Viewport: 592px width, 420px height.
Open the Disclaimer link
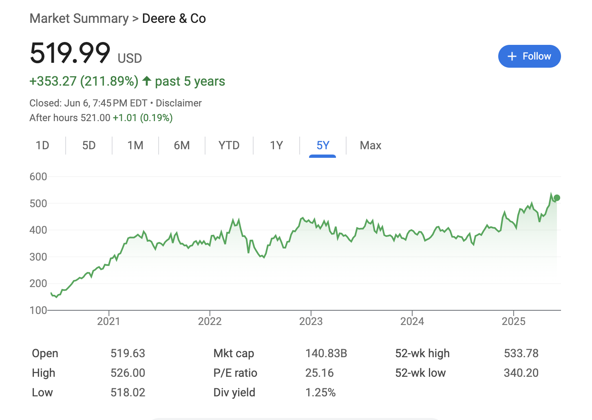[179, 103]
